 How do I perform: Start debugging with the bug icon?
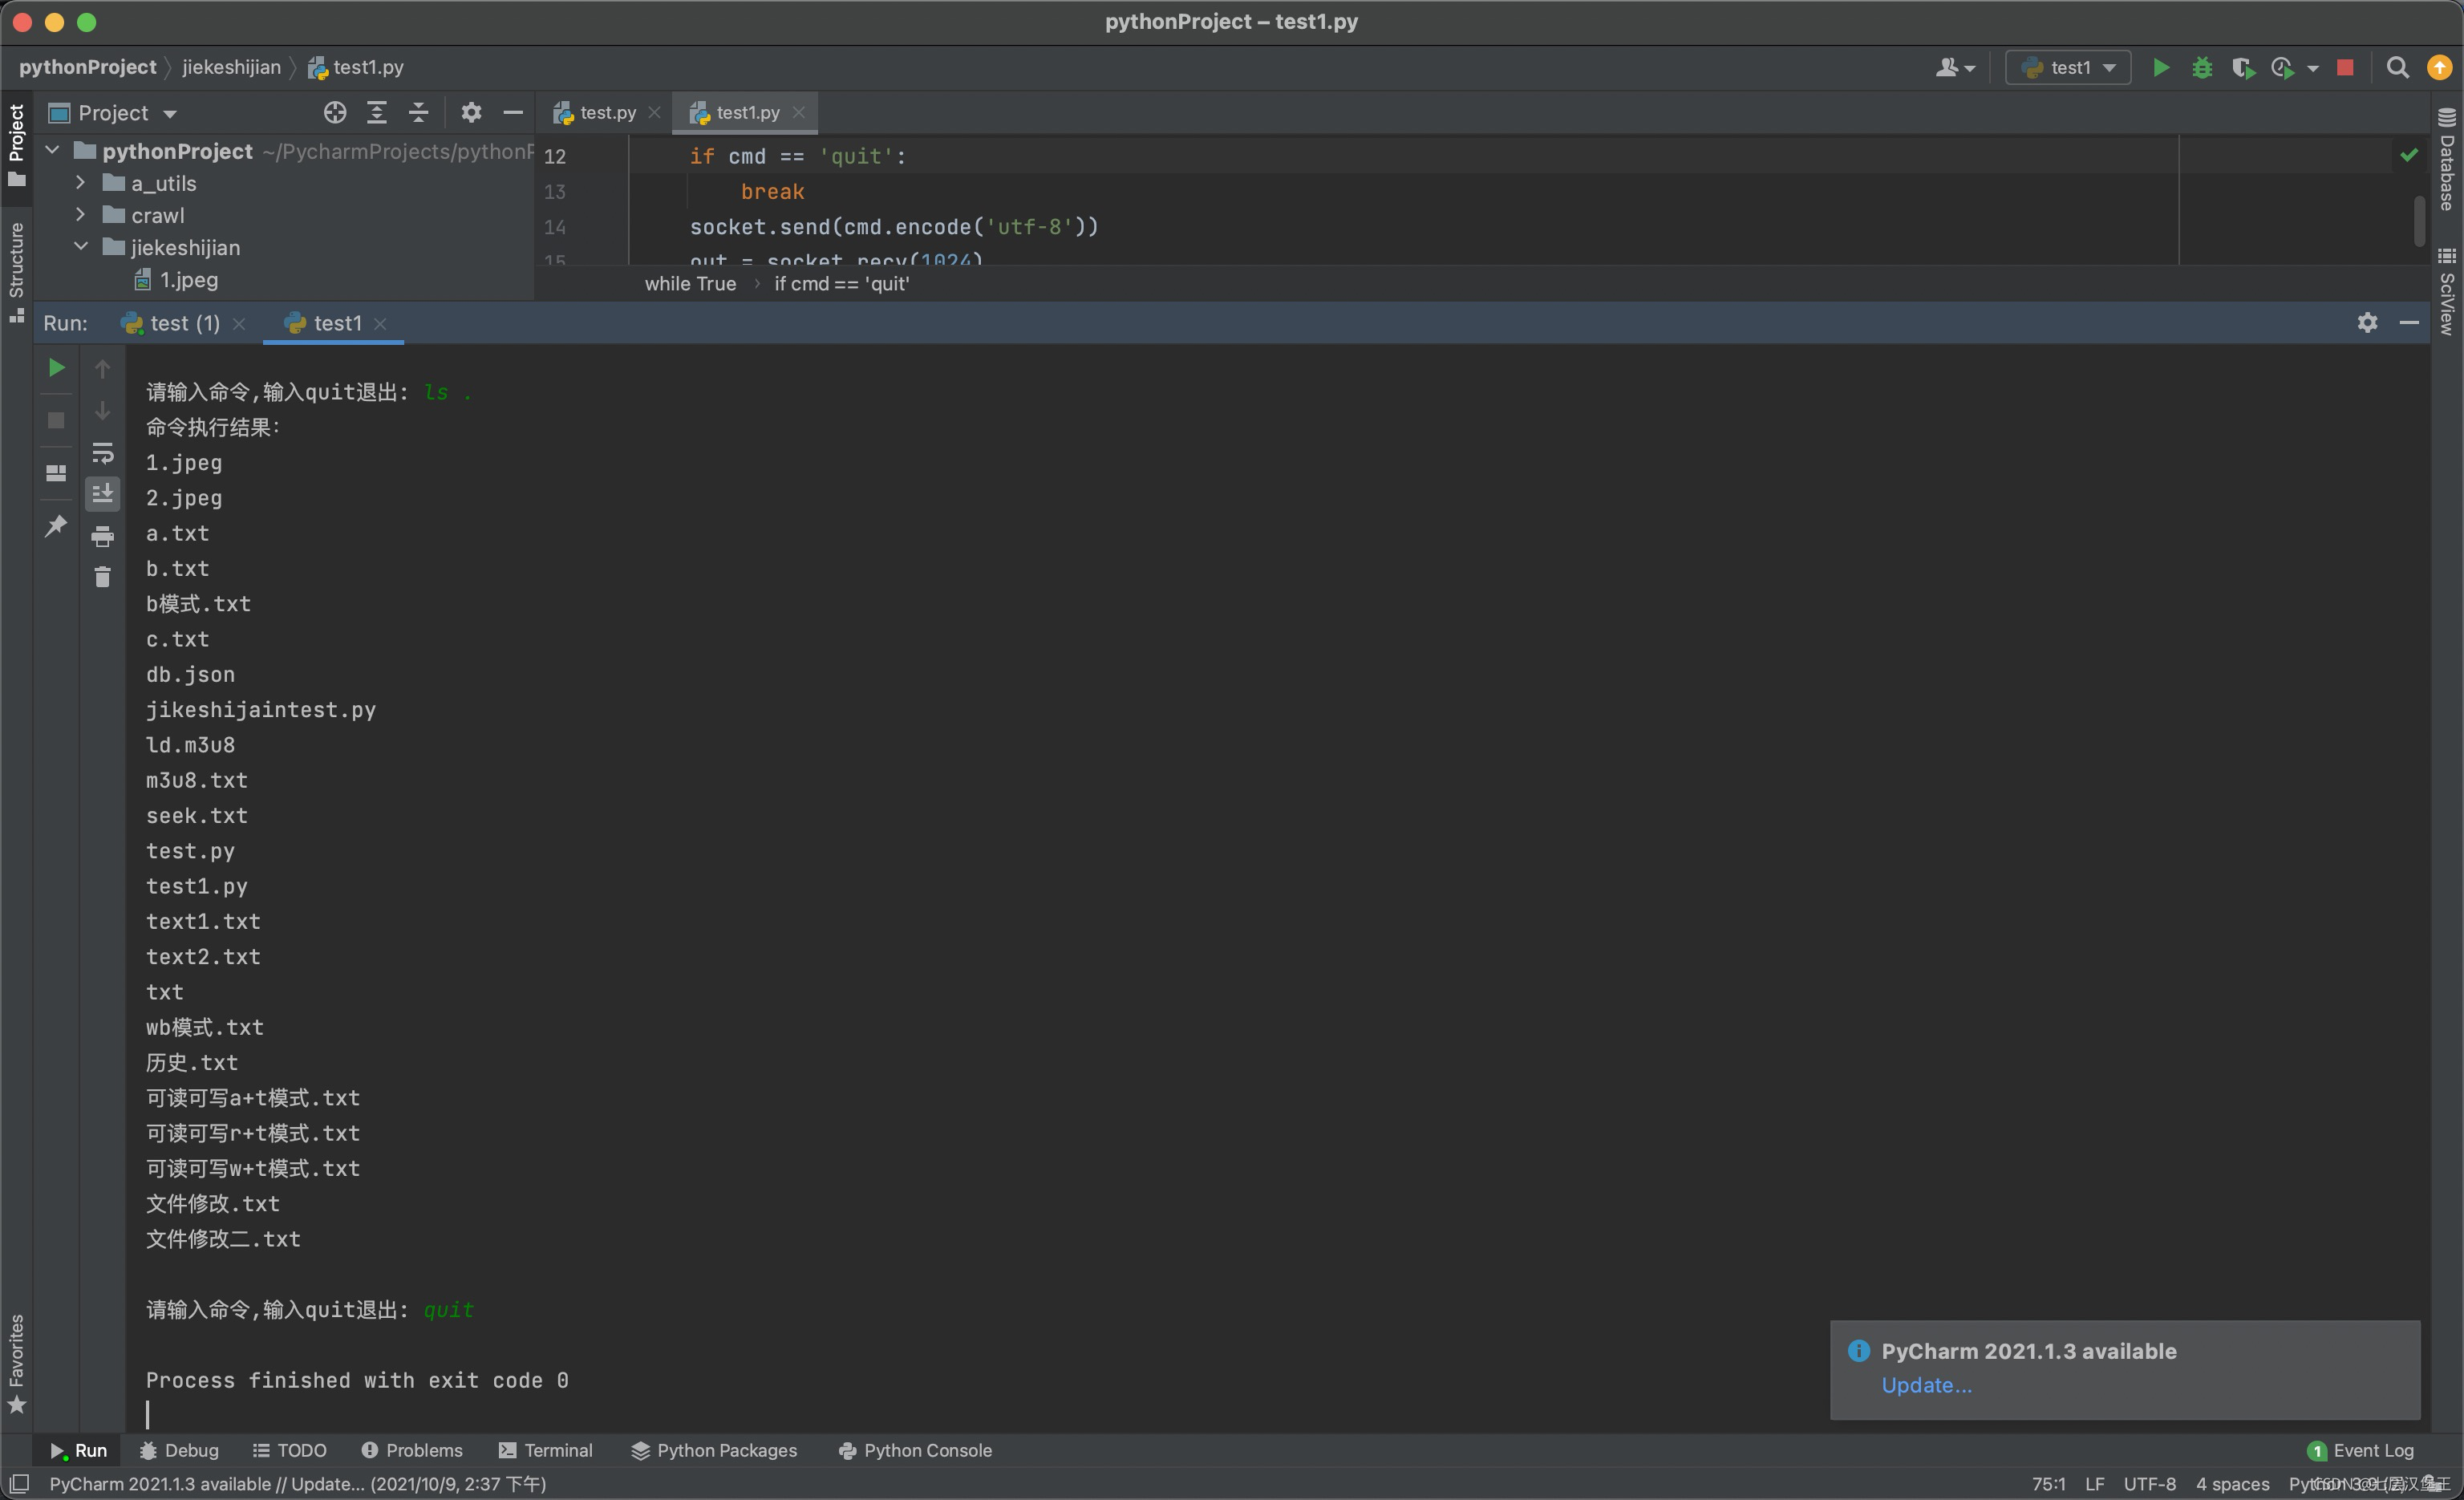pos(2202,67)
